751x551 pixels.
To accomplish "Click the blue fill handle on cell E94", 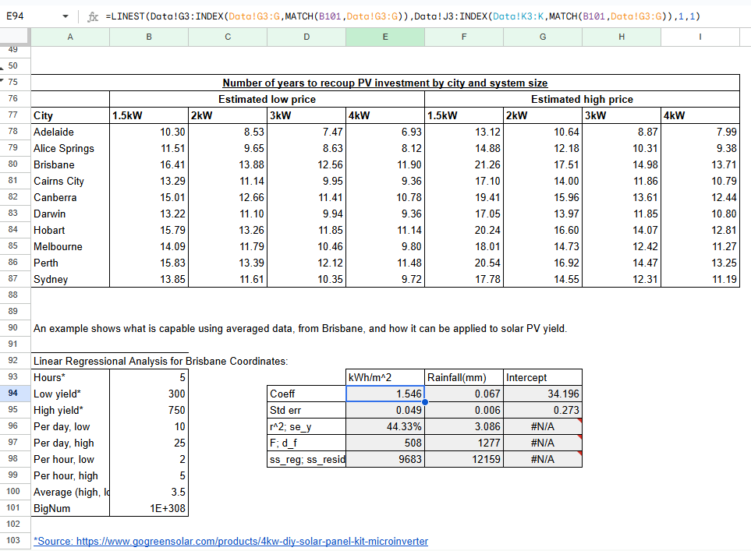I will click(424, 402).
